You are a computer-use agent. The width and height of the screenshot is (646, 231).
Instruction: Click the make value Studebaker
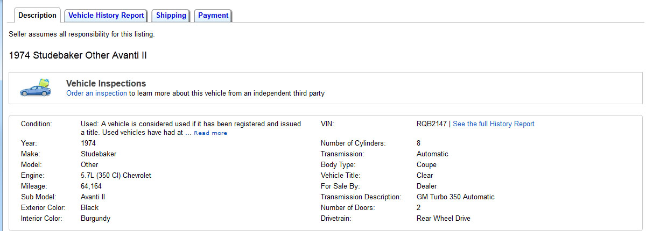coord(99,154)
